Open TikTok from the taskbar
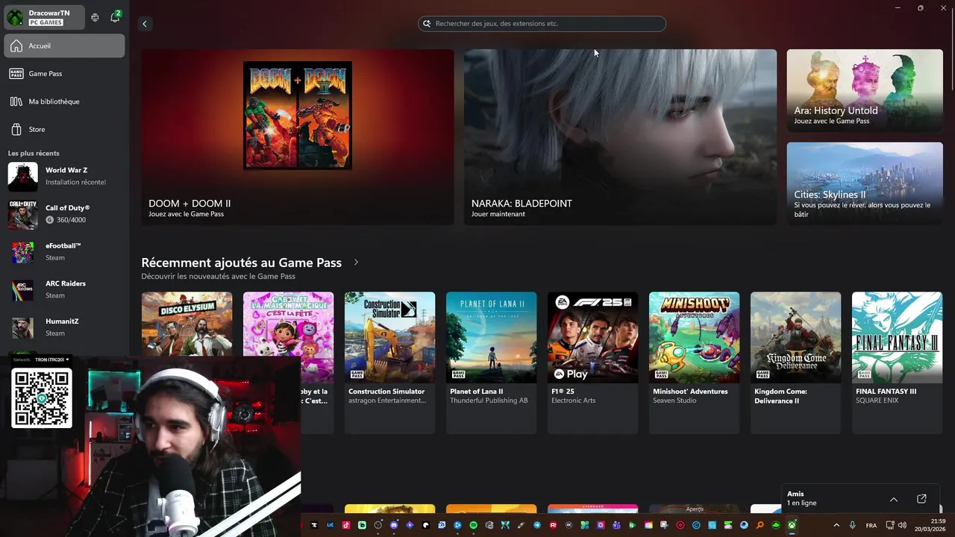 tap(346, 525)
